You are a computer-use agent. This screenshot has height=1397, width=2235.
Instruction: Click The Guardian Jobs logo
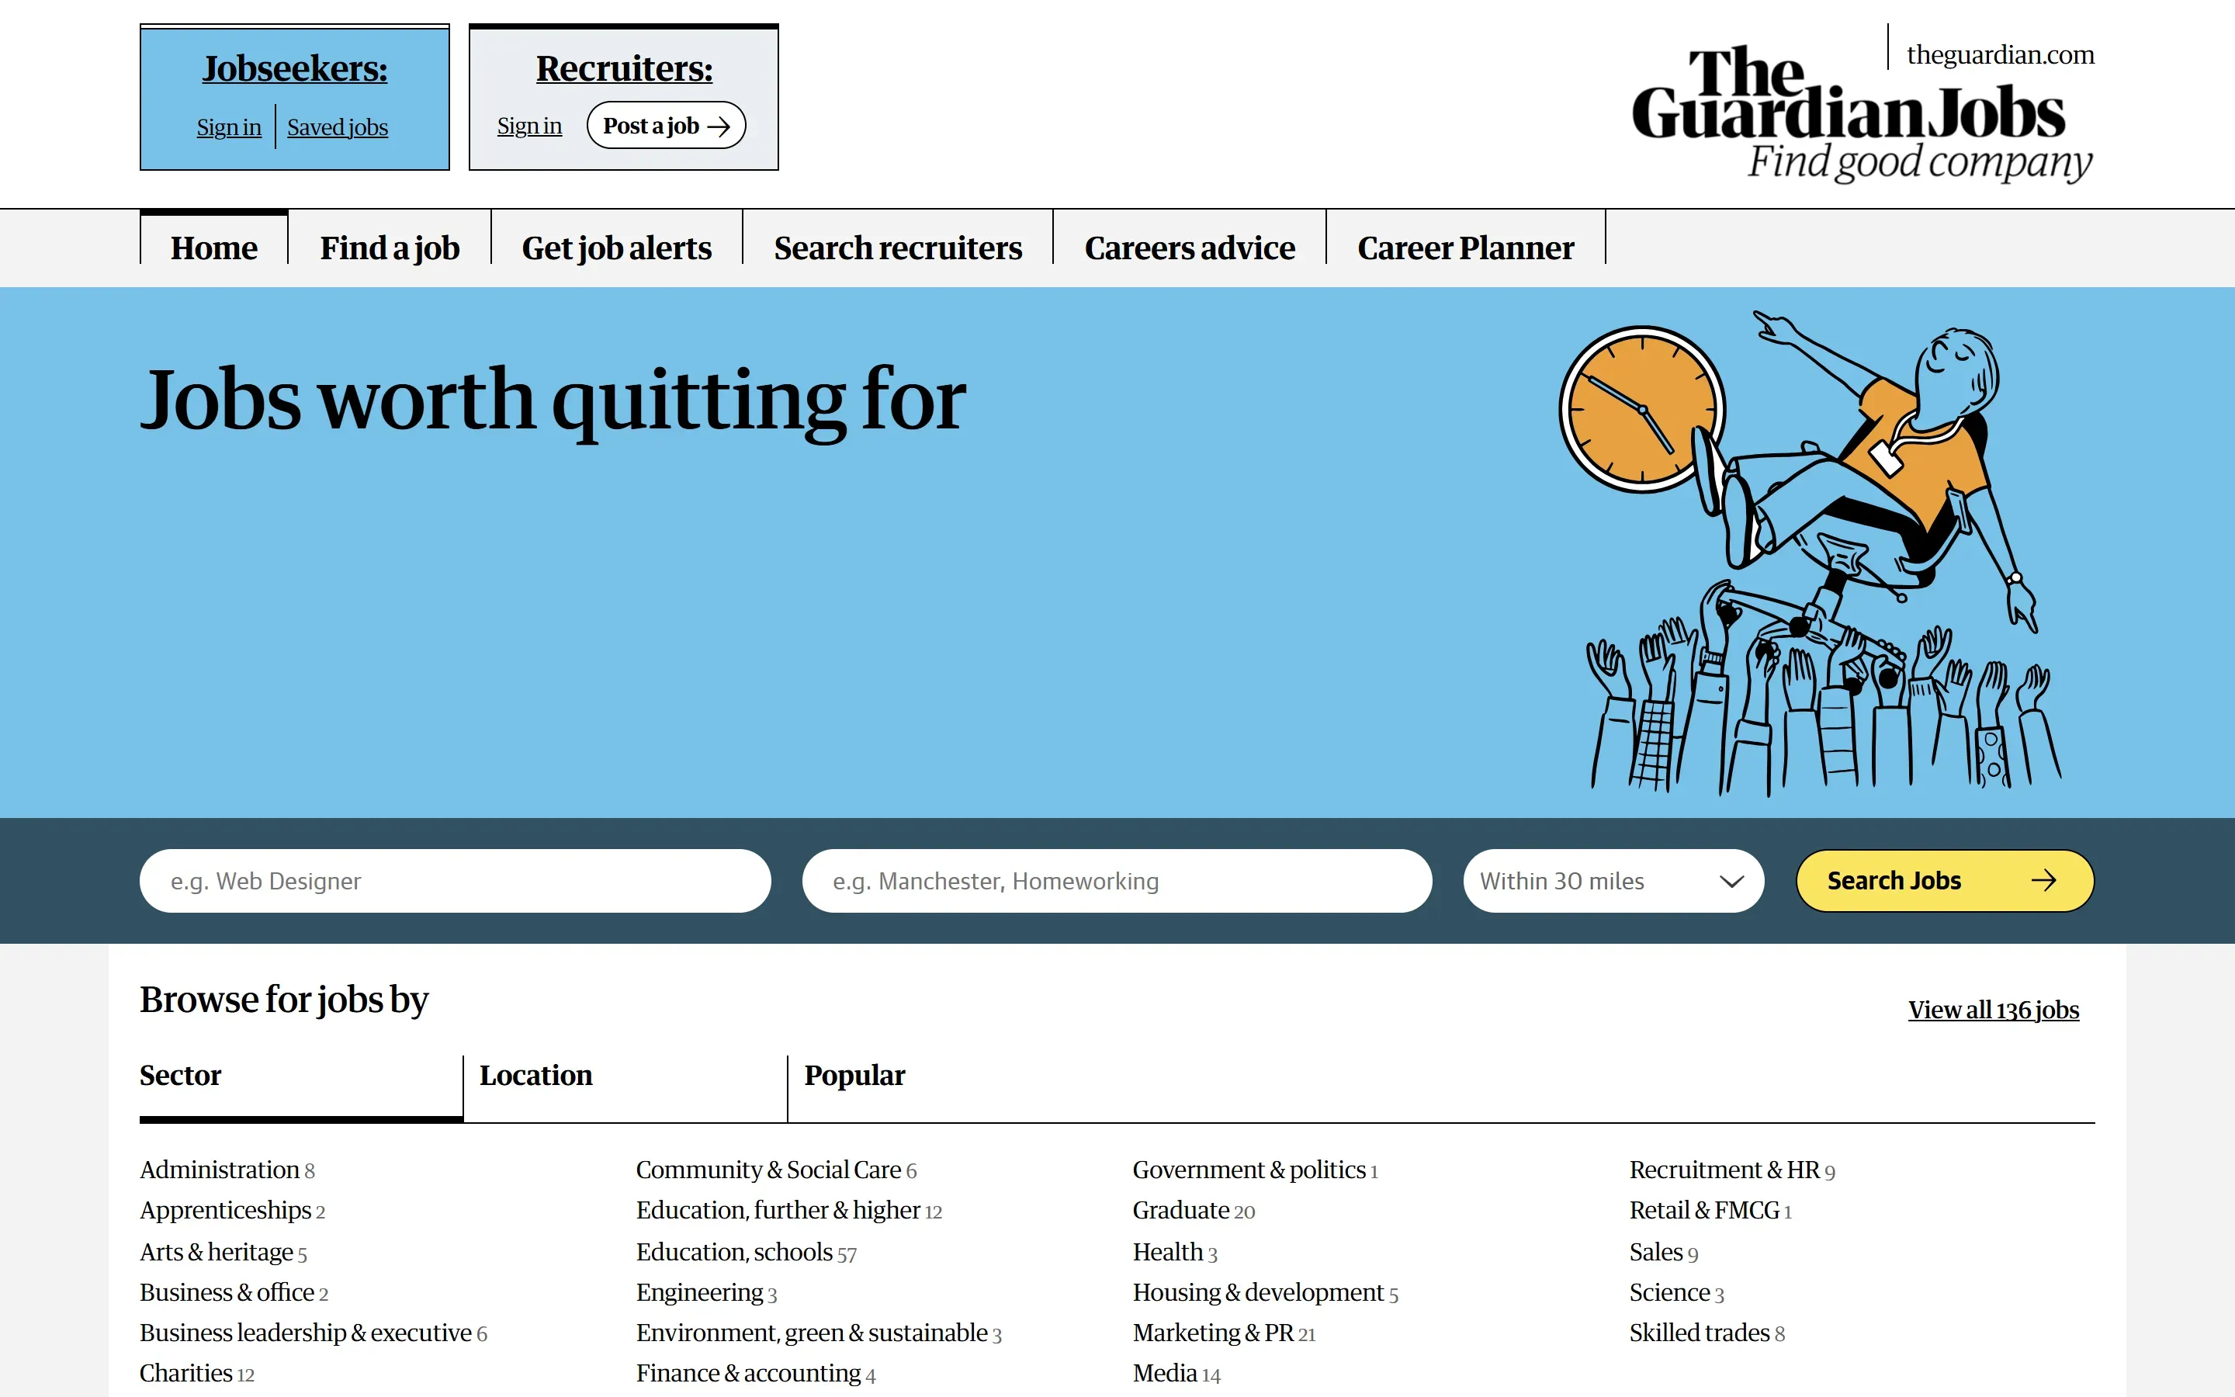click(1862, 113)
